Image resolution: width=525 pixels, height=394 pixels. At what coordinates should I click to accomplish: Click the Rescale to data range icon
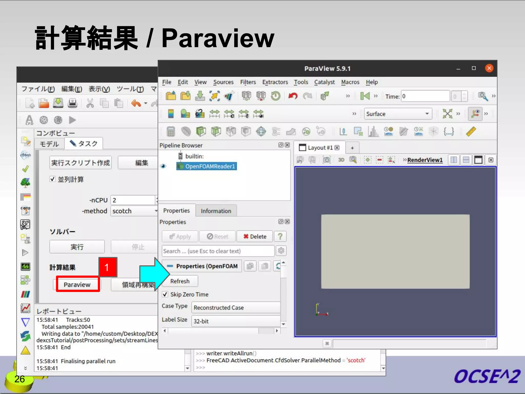(x=215, y=114)
